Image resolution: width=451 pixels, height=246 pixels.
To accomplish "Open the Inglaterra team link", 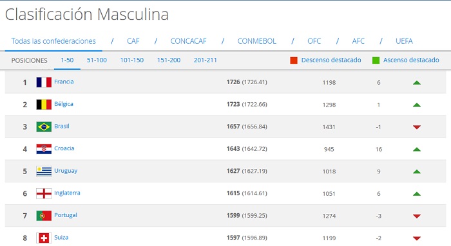I will click(x=67, y=193).
